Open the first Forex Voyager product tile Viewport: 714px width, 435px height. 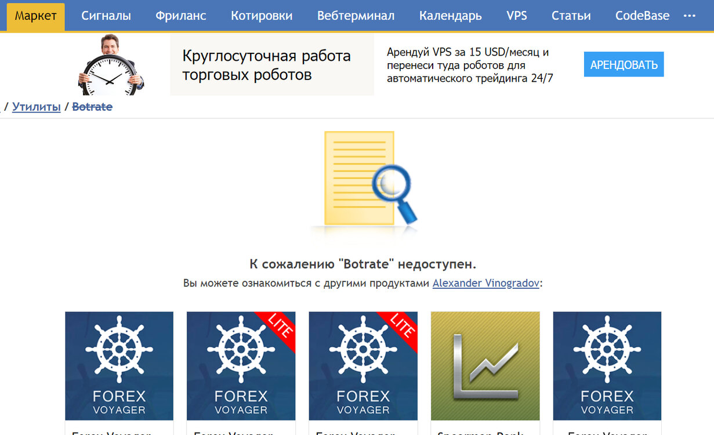119,366
